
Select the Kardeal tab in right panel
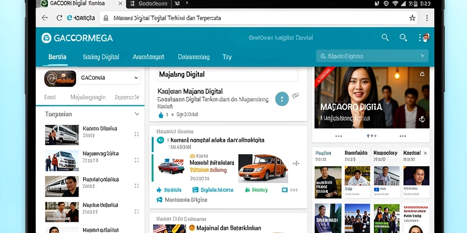tap(412, 153)
